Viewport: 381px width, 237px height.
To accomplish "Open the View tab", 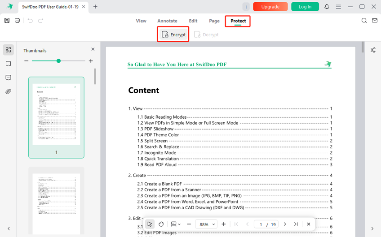I will tap(141, 21).
